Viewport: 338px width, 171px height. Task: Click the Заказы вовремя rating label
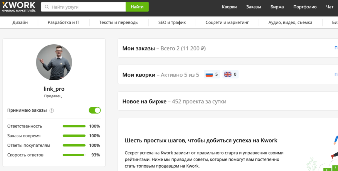(24, 136)
